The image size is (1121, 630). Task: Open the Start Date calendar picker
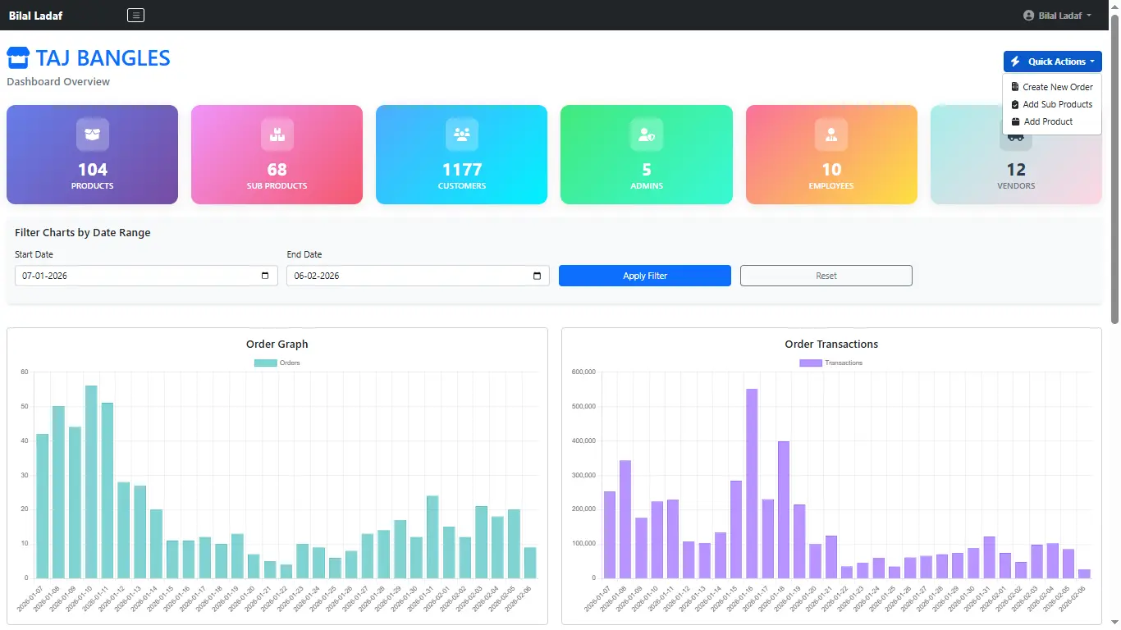tap(264, 276)
